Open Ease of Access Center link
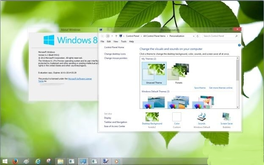Screen dimensions: 264x165 [x=115, y=126]
